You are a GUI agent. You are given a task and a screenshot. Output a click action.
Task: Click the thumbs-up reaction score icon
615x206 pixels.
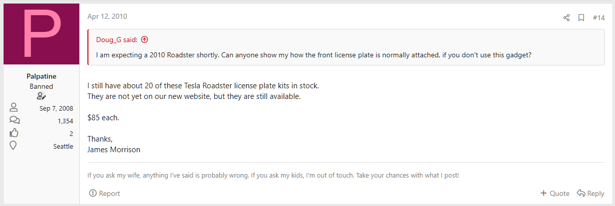pos(14,133)
